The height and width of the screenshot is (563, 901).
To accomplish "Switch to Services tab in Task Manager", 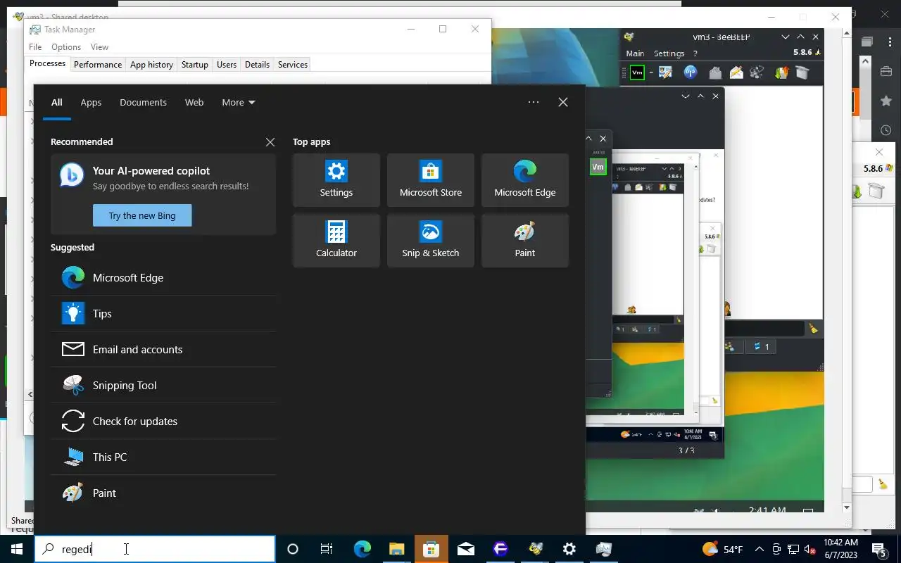I will click(293, 65).
